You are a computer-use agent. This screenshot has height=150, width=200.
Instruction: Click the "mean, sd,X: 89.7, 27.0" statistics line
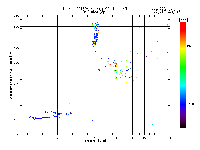pyautogui.click(x=166, y=12)
